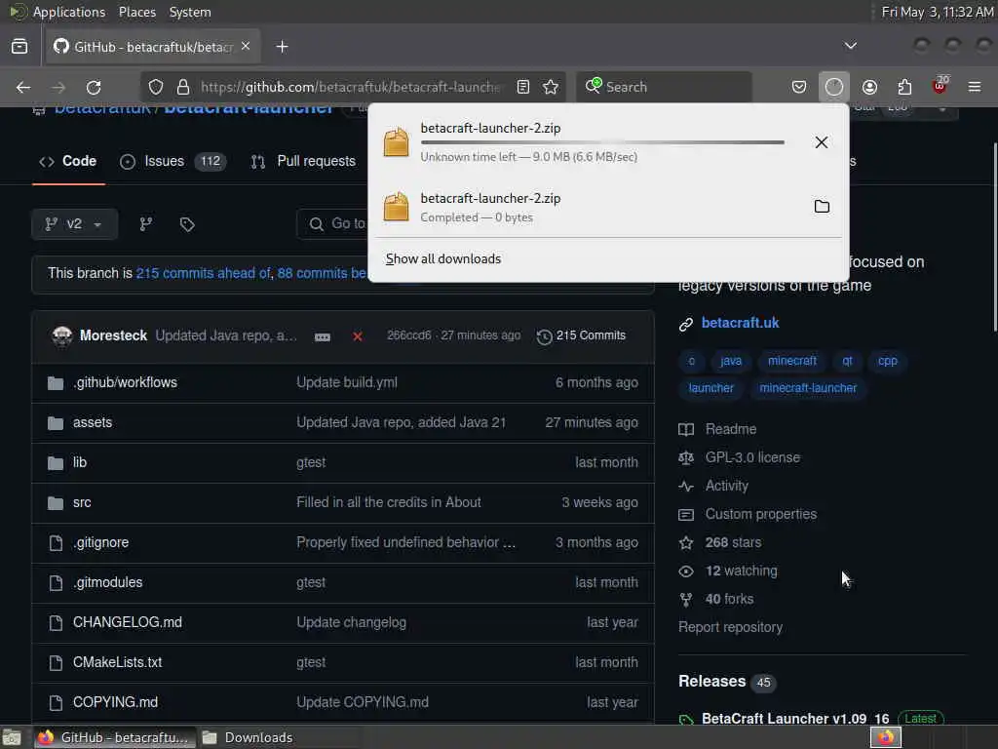The height and width of the screenshot is (749, 998).
Task: Click the uBlock Origin extension icon
Action: tap(940, 86)
